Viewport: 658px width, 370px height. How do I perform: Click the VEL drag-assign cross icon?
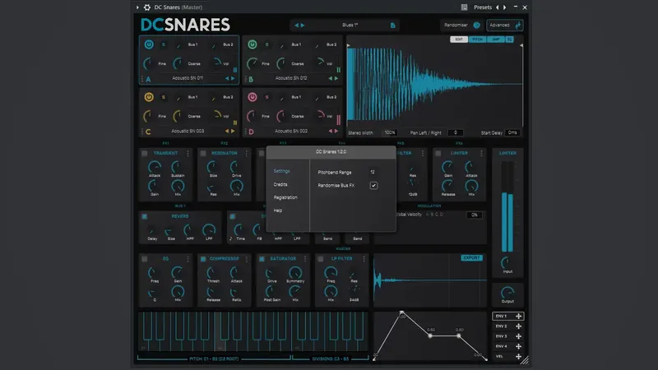519,357
